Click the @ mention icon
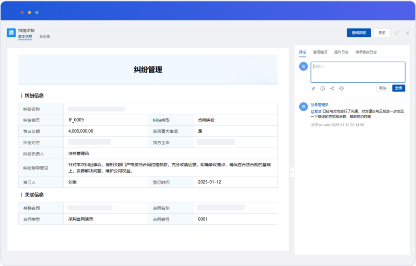 (x=341, y=88)
